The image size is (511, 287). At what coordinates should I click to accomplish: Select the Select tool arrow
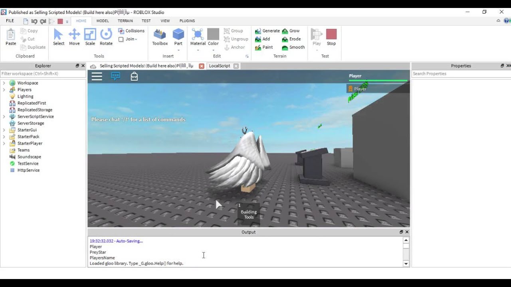click(x=59, y=37)
